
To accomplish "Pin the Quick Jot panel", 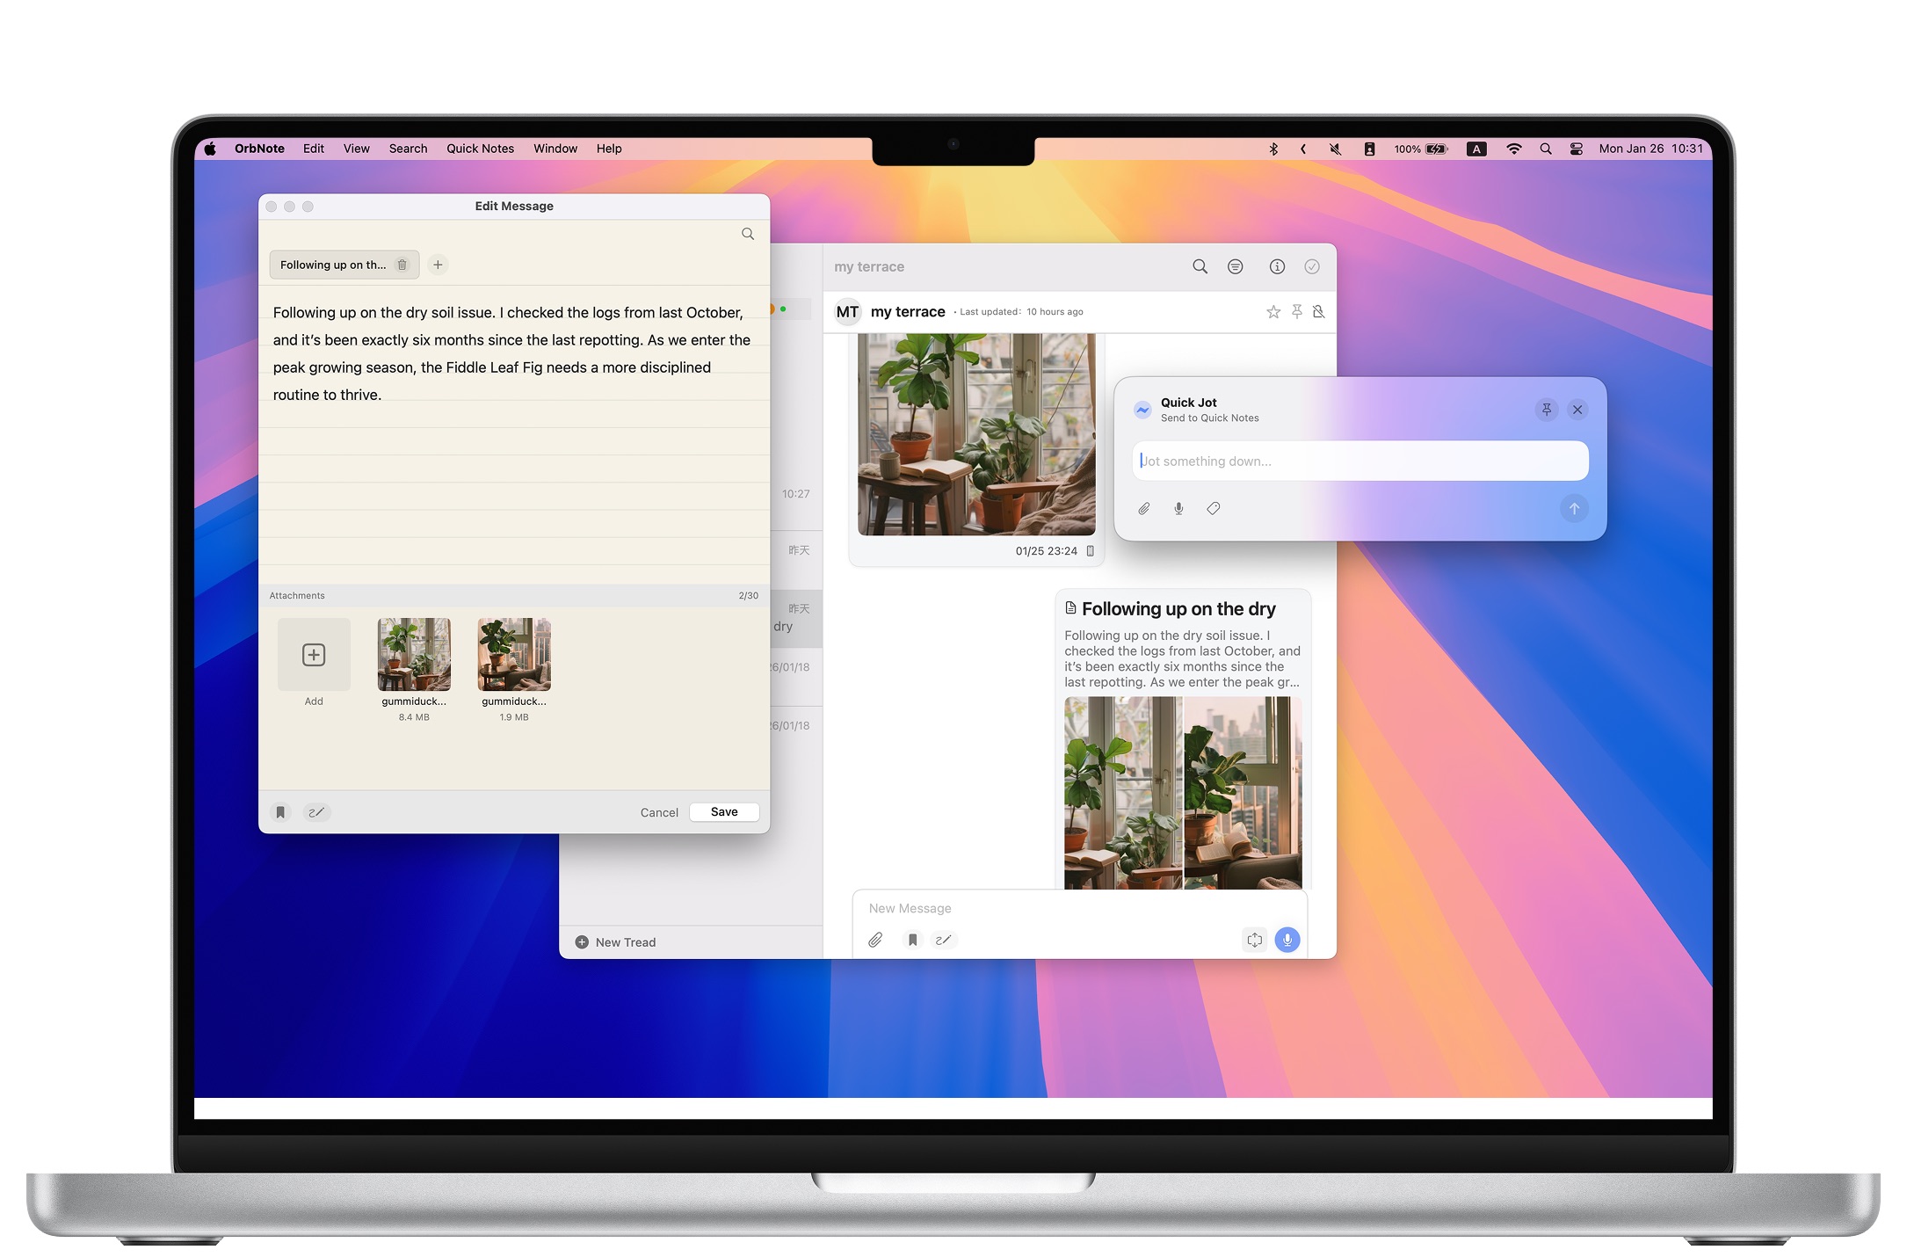I will pos(1546,410).
